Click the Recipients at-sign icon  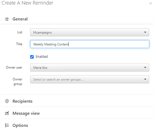click(7, 101)
